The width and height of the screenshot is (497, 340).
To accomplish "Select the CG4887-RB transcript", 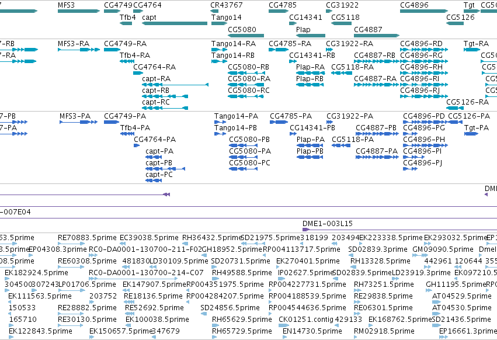I will coord(377,61).
